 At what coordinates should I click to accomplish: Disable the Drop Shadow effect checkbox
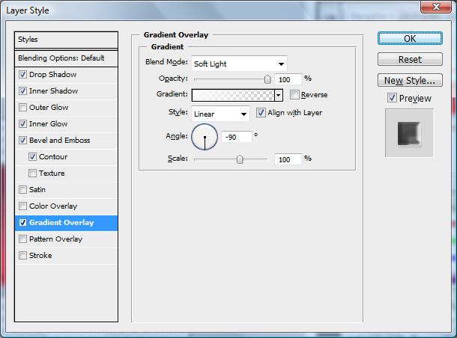tap(23, 75)
